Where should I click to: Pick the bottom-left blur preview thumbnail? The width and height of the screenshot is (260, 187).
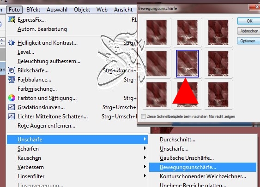157,94
